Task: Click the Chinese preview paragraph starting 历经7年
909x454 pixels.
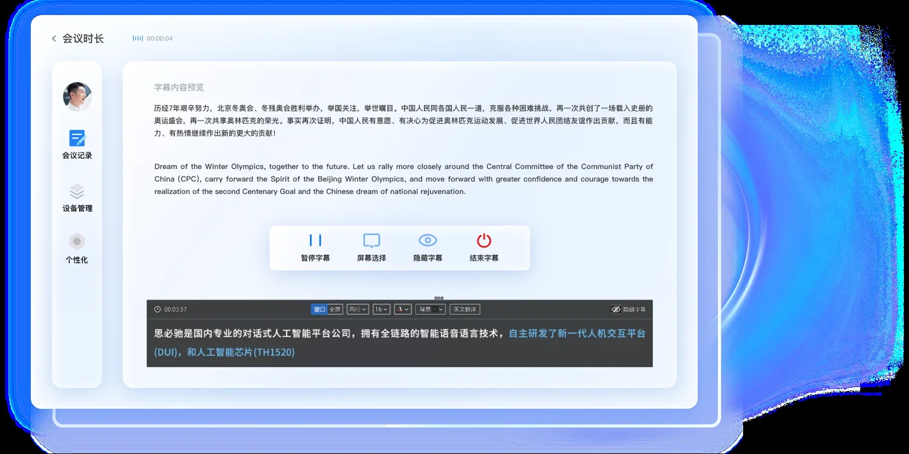Action: pyautogui.click(x=403, y=120)
